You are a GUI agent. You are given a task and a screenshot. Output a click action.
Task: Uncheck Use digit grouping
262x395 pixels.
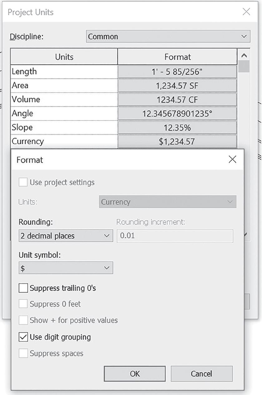(x=23, y=337)
